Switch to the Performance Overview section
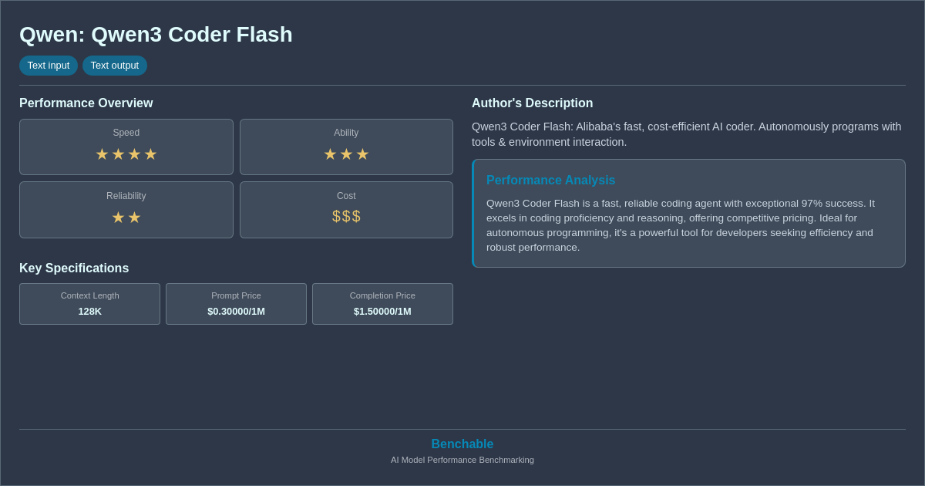 (86, 103)
